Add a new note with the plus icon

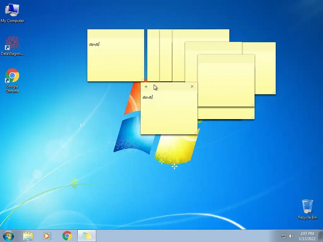146,87
